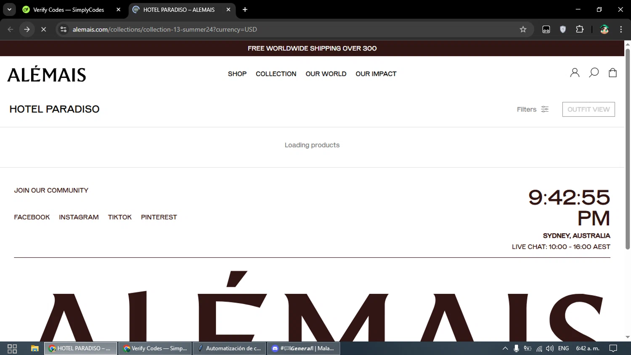
Task: Click HOTEL PARADISO collection heading
Action: pos(54,109)
